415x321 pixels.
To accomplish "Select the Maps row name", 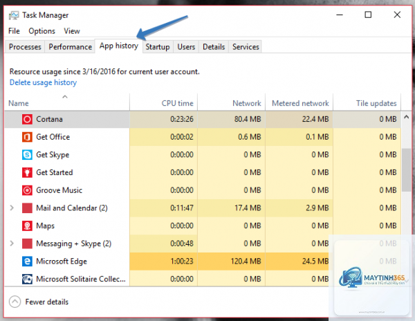I will pos(45,226).
